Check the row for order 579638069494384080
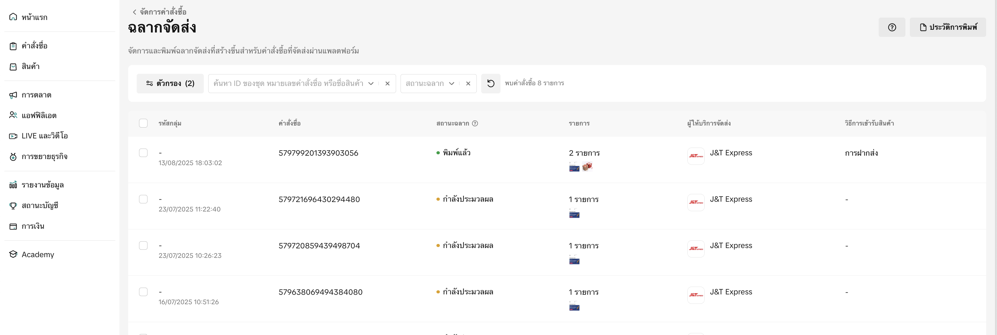 tap(143, 292)
